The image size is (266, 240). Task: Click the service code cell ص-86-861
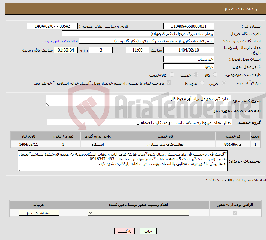(233, 144)
